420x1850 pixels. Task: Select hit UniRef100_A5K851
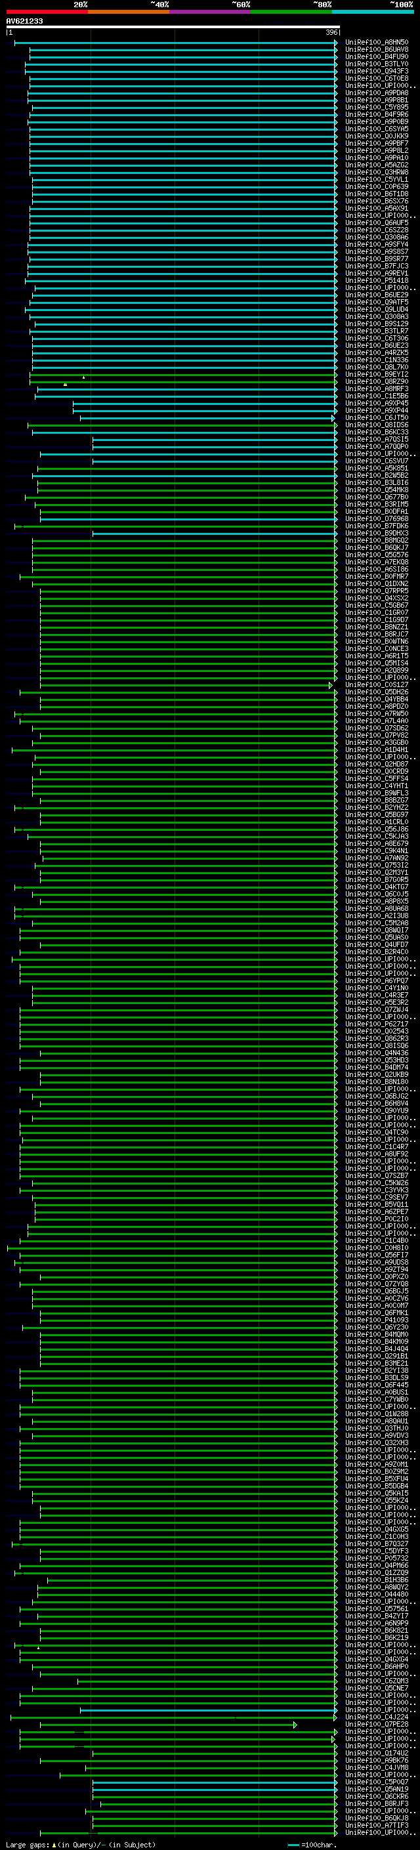(377, 469)
